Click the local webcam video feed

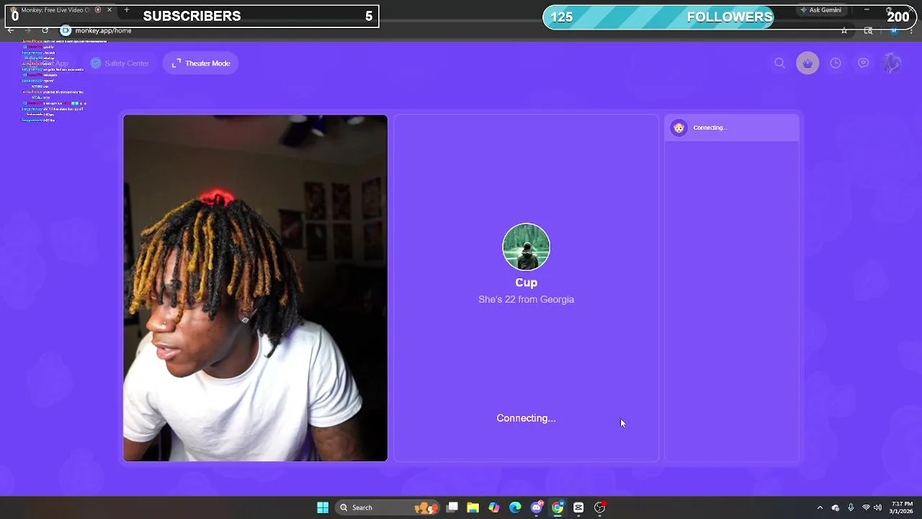[x=255, y=288]
